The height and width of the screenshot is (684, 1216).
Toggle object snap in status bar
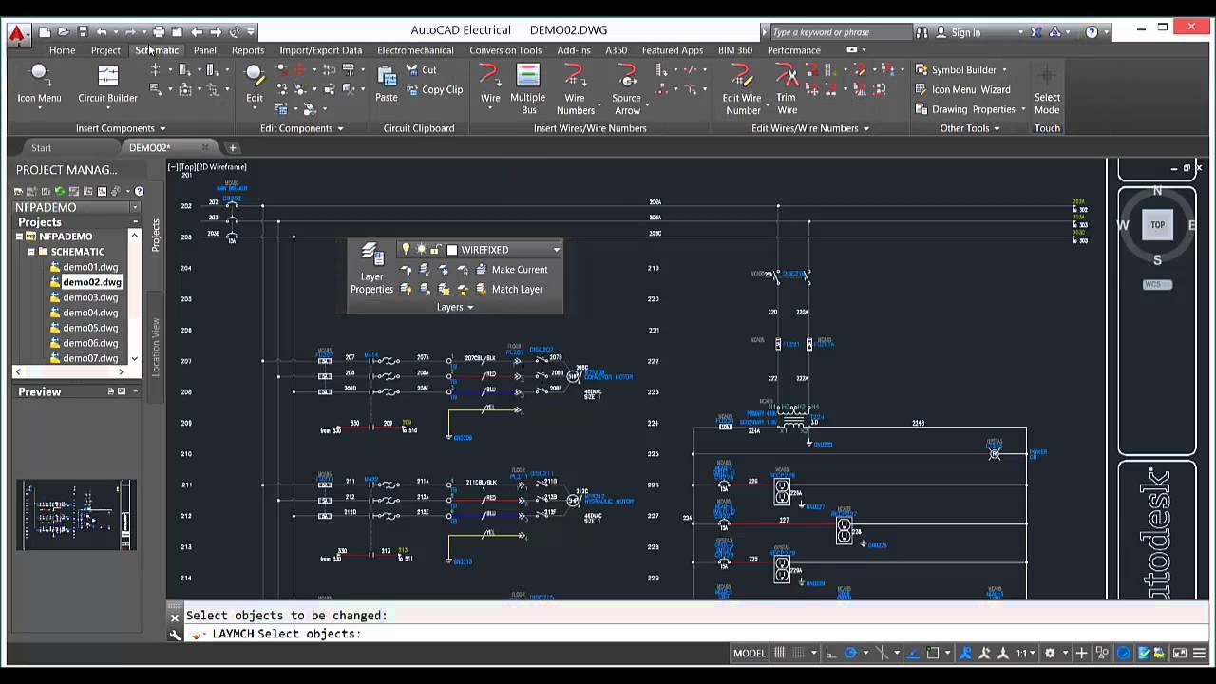point(933,653)
